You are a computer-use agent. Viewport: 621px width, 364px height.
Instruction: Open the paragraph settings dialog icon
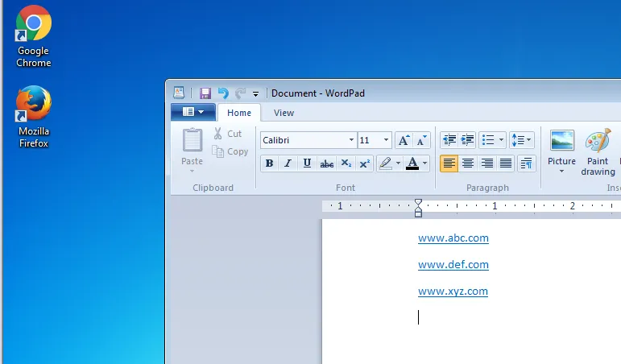pyautogui.click(x=527, y=163)
